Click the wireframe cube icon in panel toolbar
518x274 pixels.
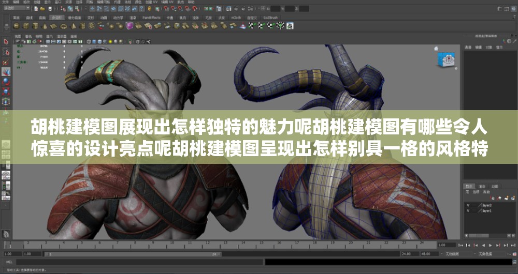(89, 41)
